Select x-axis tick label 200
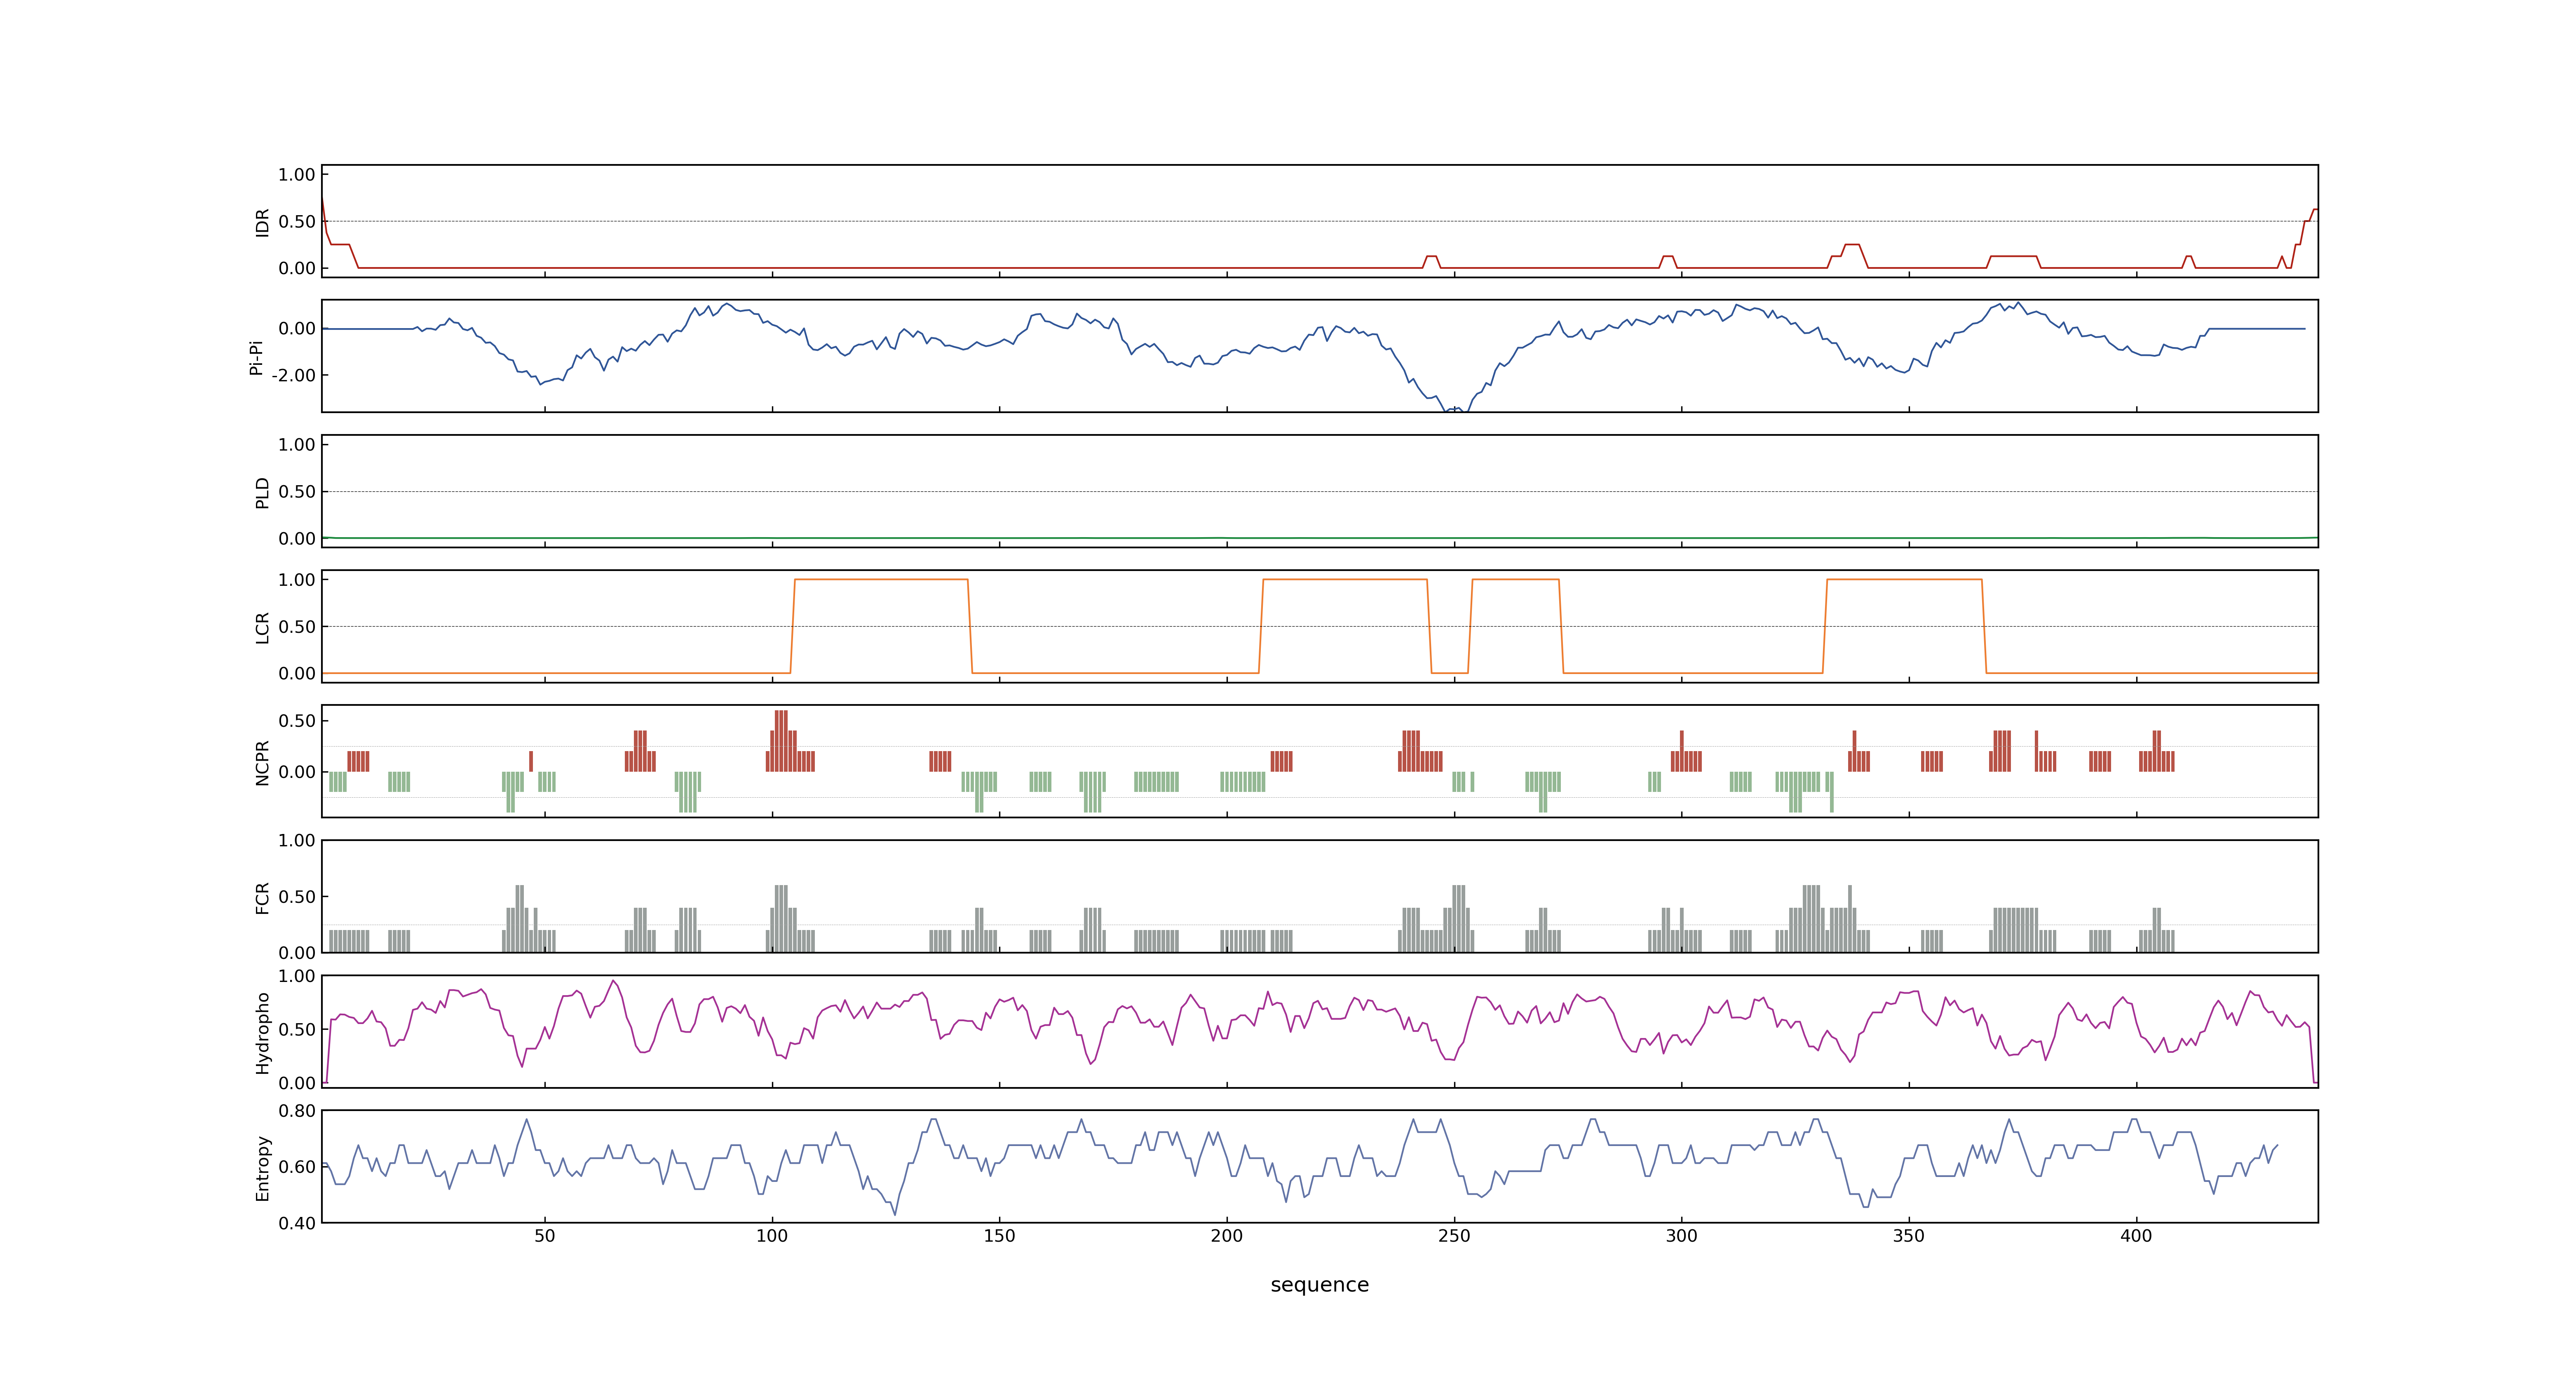This screenshot has height=1374, width=2576. [1226, 1236]
